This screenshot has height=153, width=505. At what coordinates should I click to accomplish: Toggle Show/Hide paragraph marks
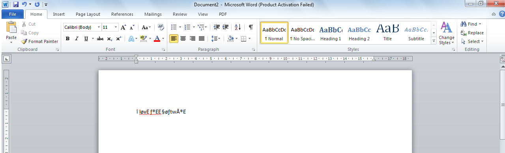pos(251,27)
